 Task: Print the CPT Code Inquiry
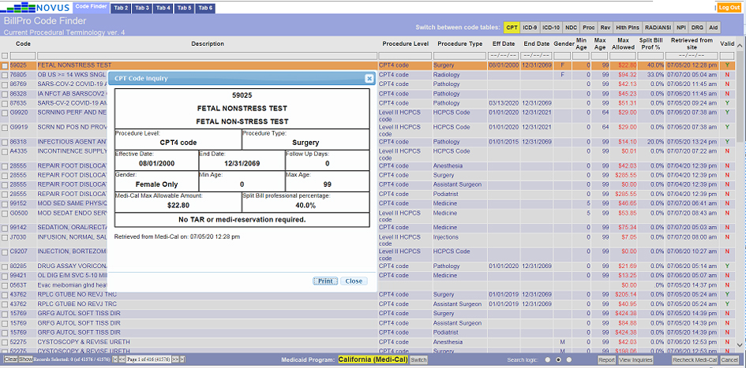pos(325,281)
